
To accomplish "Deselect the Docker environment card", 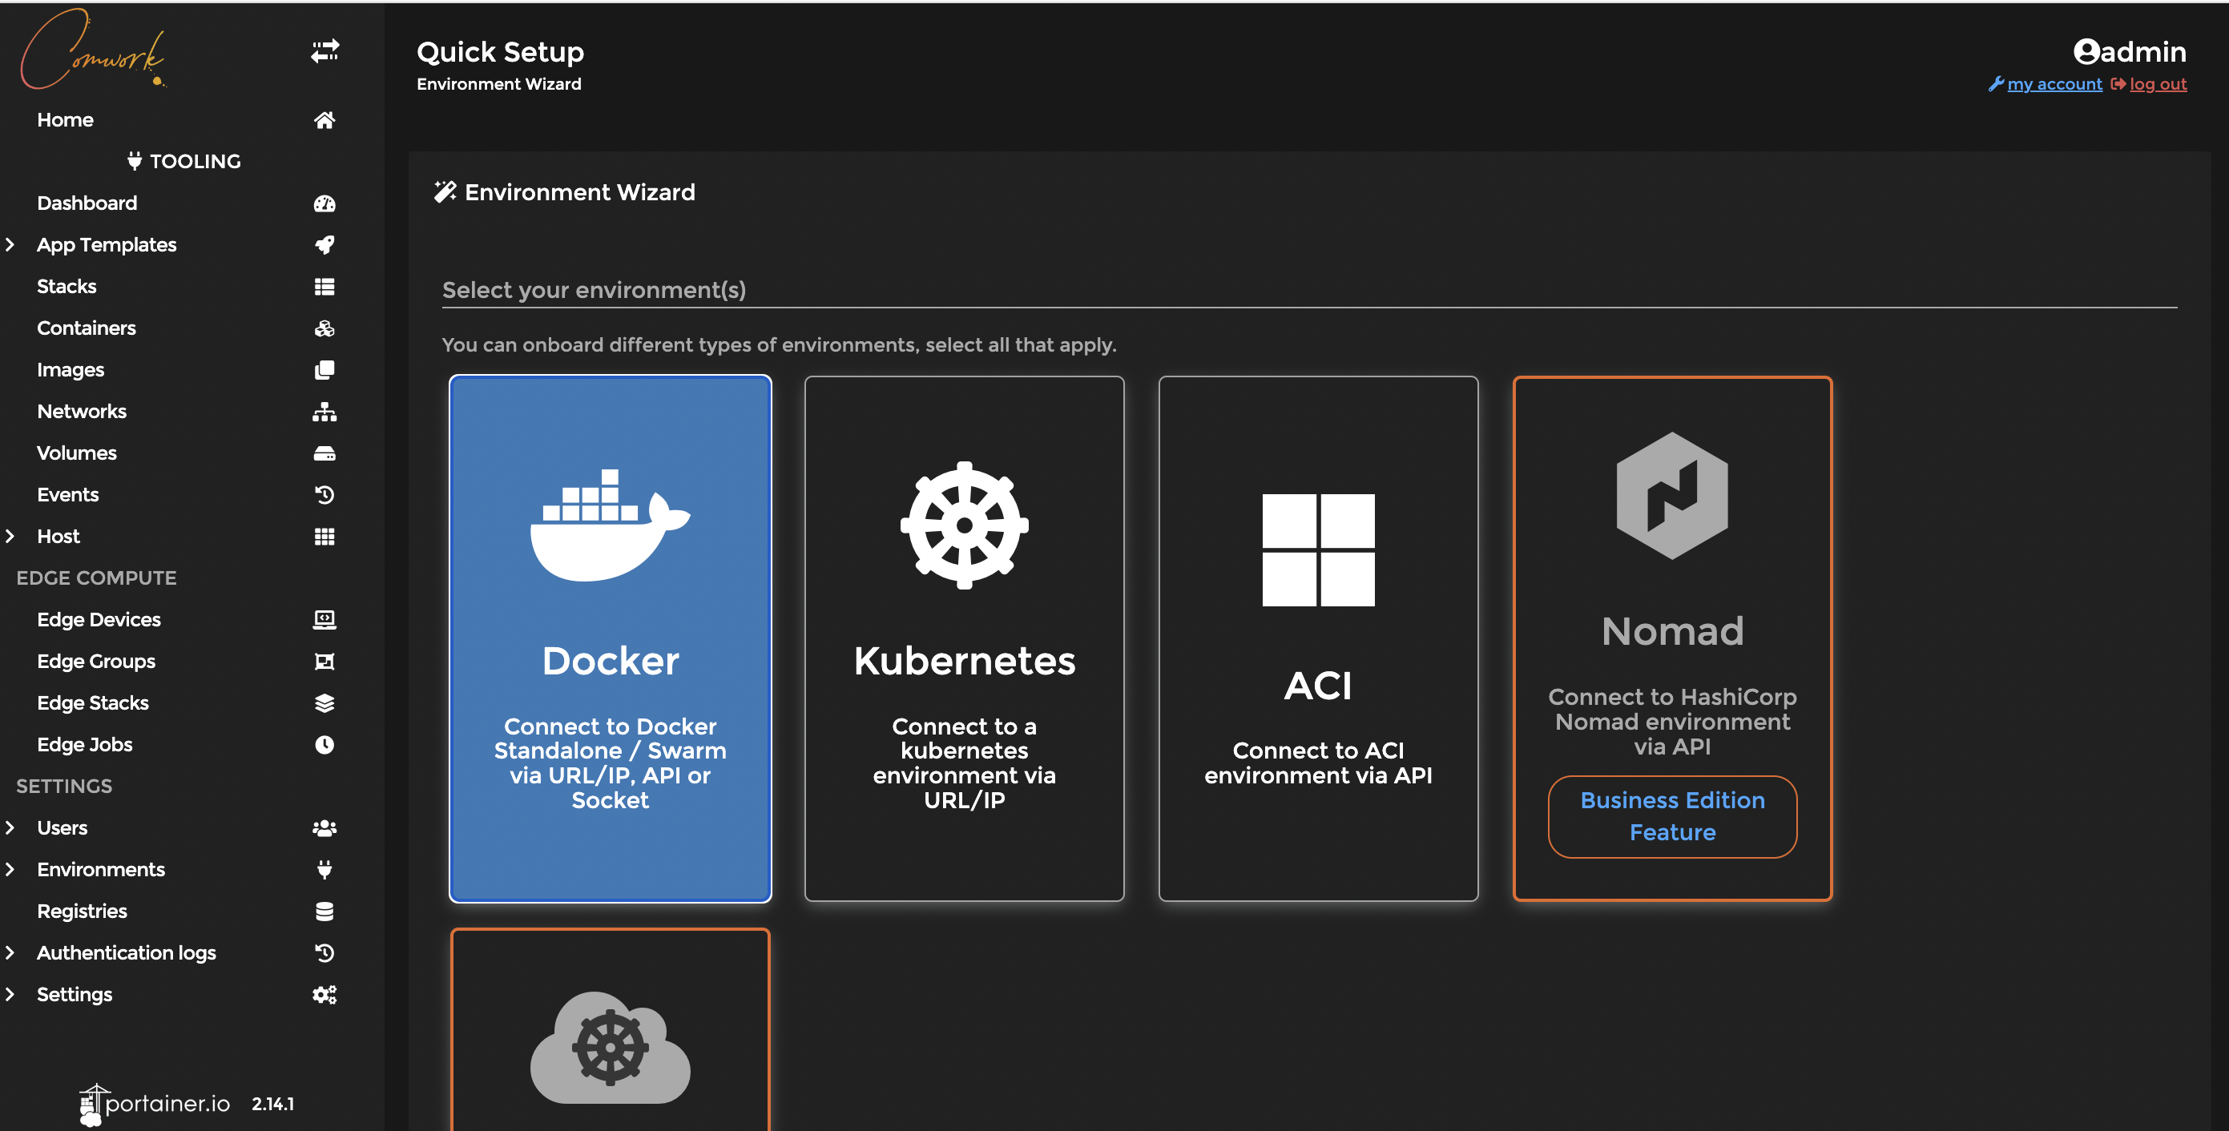I will coord(610,638).
